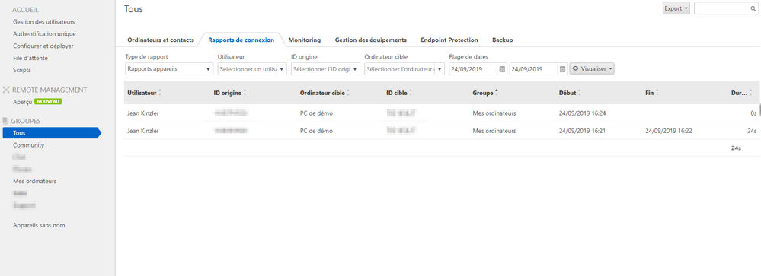The image size is (761, 276).
Task: Open Authentification unique in sidebar
Action: coord(45,34)
